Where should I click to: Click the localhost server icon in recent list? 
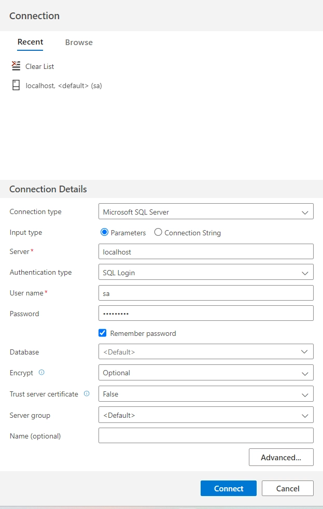[16, 86]
